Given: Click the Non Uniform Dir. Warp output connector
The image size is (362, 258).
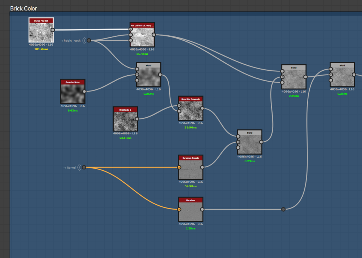Looking at the screenshot, I should pyautogui.click(x=154, y=35).
